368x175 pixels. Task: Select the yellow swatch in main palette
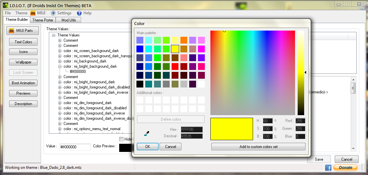(x=175, y=49)
